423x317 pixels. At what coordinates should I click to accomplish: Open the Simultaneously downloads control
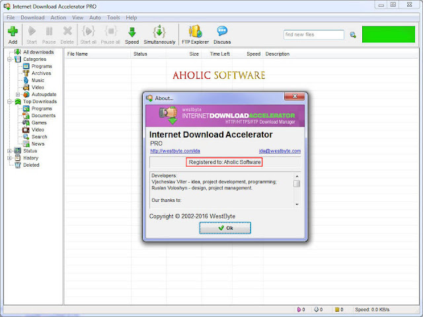tap(159, 34)
